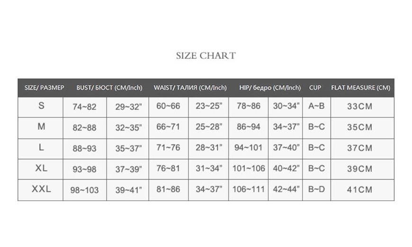Screen dimensions: 412x247
Task: Click the SIZE CHART title text
Action: point(206,55)
